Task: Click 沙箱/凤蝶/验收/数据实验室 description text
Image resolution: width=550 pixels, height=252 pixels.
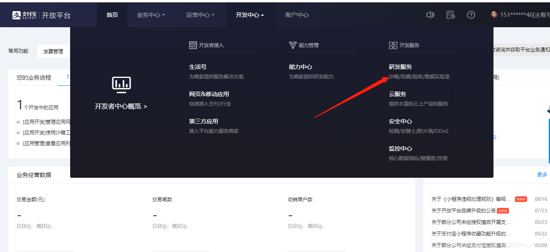Action: 419,77
